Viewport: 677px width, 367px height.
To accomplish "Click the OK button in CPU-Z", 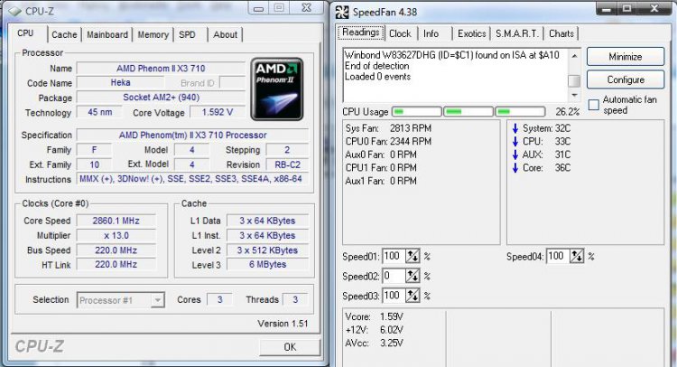I will (x=290, y=347).
